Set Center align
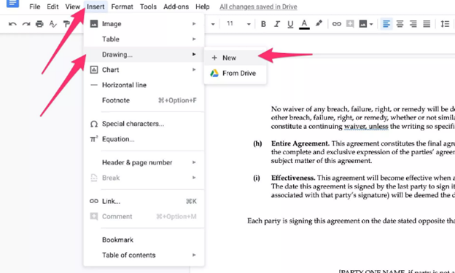 click(x=400, y=24)
